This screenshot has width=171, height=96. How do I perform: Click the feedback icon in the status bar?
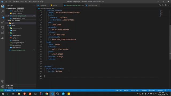(x=165, y=90)
